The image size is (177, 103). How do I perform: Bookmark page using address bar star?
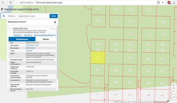[163, 2]
